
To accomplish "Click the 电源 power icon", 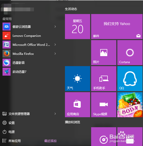I will point(5,132).
